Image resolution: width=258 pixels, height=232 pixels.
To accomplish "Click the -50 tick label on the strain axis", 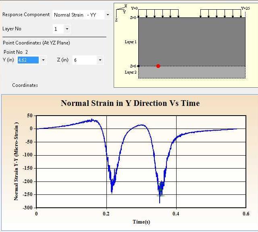I will tap(29, 142).
